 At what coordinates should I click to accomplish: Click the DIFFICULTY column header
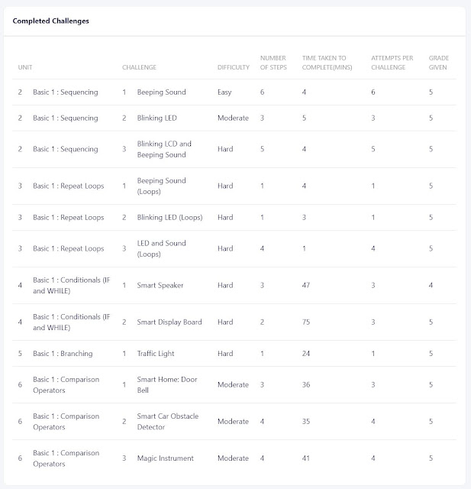coord(234,67)
